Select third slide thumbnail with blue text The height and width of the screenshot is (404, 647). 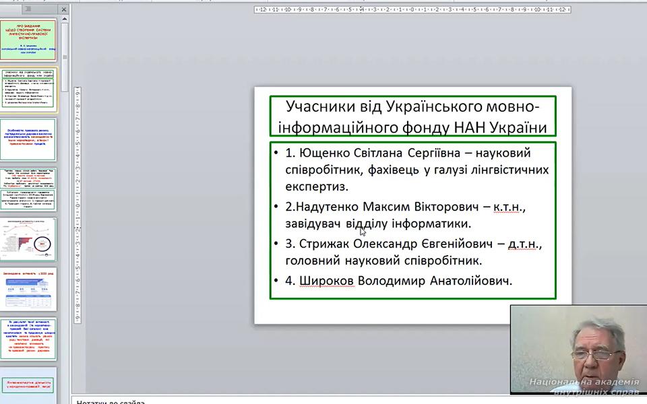[28, 139]
